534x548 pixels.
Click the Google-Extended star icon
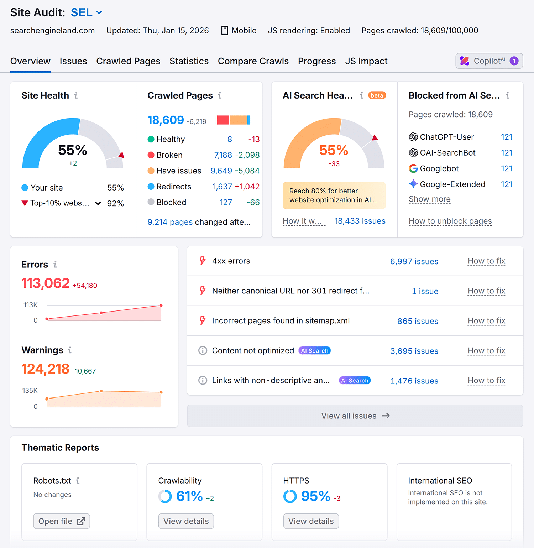[413, 184]
